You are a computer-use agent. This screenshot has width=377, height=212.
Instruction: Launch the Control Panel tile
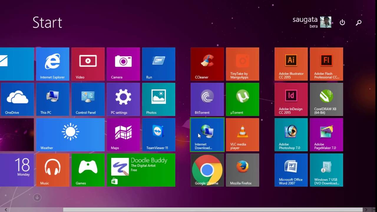(x=88, y=99)
